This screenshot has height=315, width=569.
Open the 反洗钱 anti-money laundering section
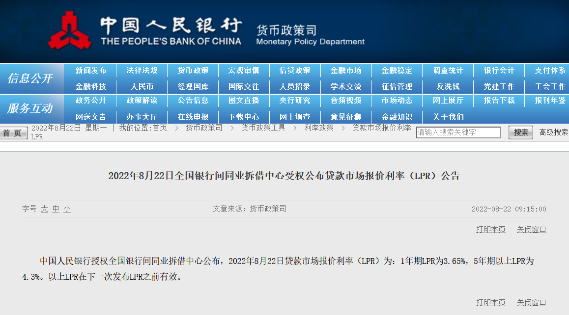click(448, 86)
